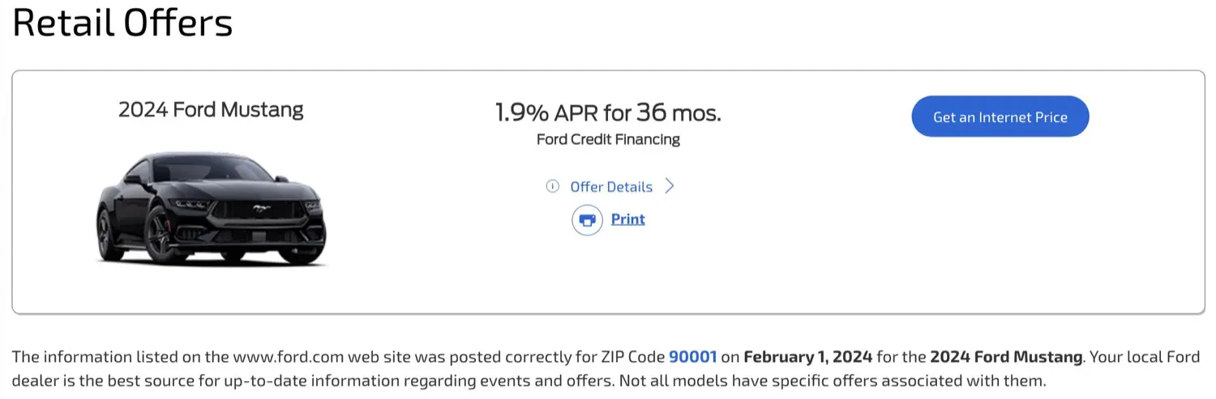Click the Retail Offers page heading
This screenshot has height=399, width=1216.
tap(122, 22)
